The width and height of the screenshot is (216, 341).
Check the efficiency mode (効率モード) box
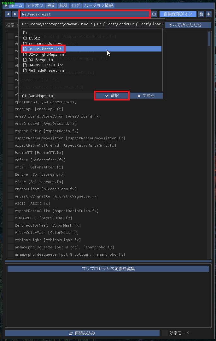pos(165,333)
